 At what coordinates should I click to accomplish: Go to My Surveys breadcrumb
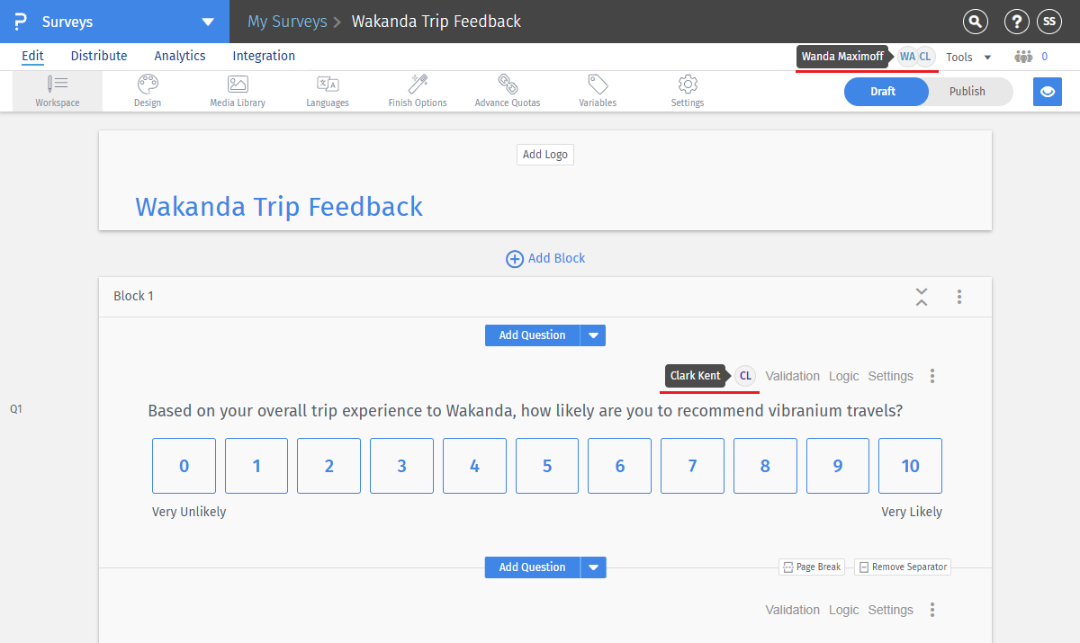coord(287,22)
